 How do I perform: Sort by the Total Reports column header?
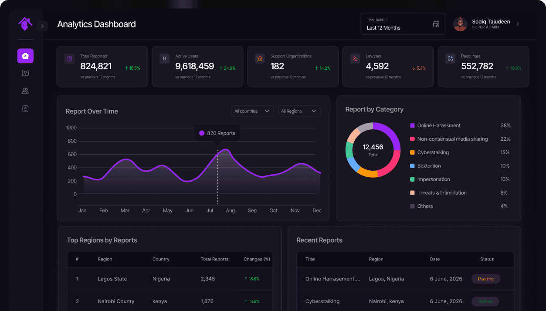pyautogui.click(x=214, y=259)
